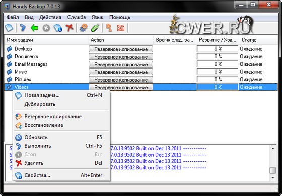
Task: Click the green back arrow toolbar icon
Action: click(34, 28)
